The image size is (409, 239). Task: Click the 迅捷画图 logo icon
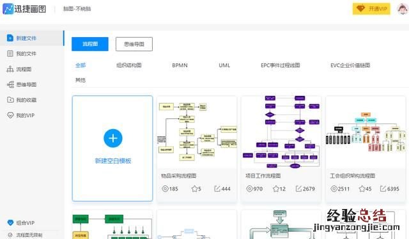(8, 8)
